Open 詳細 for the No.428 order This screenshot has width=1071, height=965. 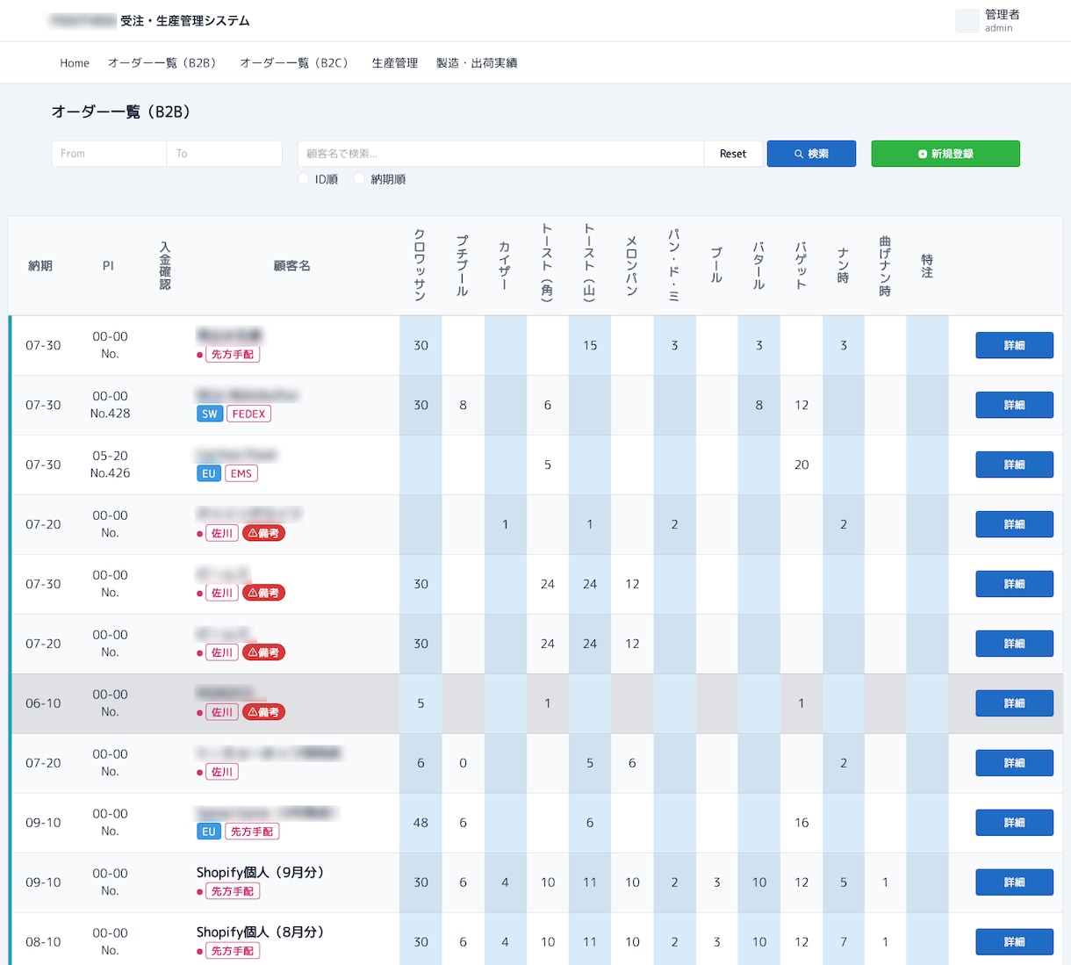(x=1014, y=405)
